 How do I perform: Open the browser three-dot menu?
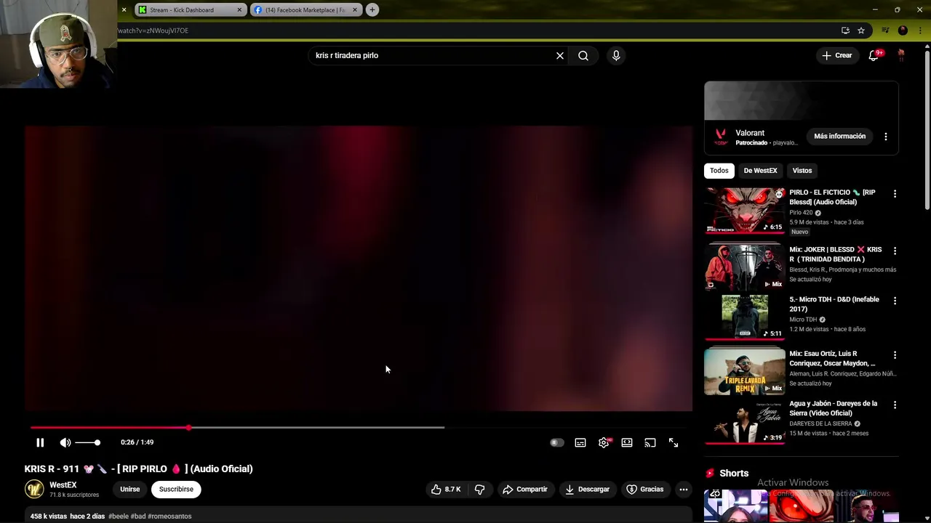click(x=920, y=31)
